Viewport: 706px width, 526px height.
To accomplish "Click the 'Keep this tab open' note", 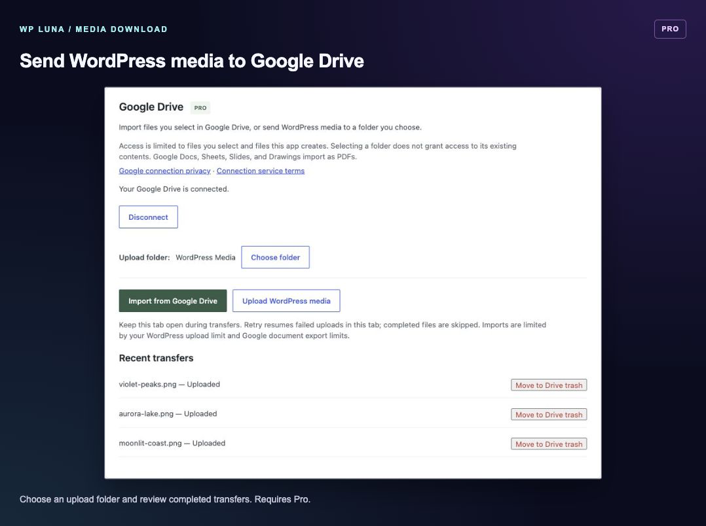I will pyautogui.click(x=332, y=330).
